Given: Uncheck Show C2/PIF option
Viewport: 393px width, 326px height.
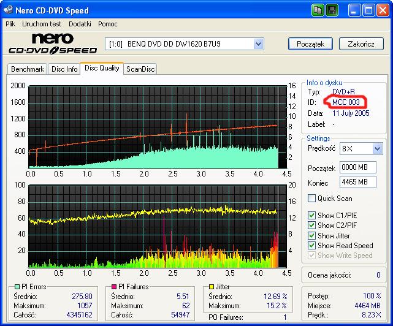Looking at the screenshot, I should coord(311,226).
